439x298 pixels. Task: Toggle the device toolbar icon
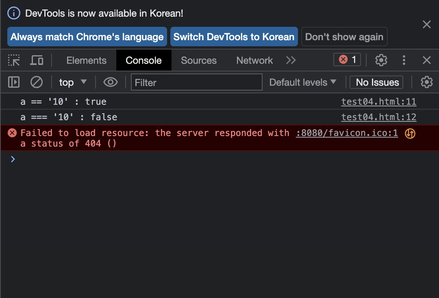tap(37, 60)
